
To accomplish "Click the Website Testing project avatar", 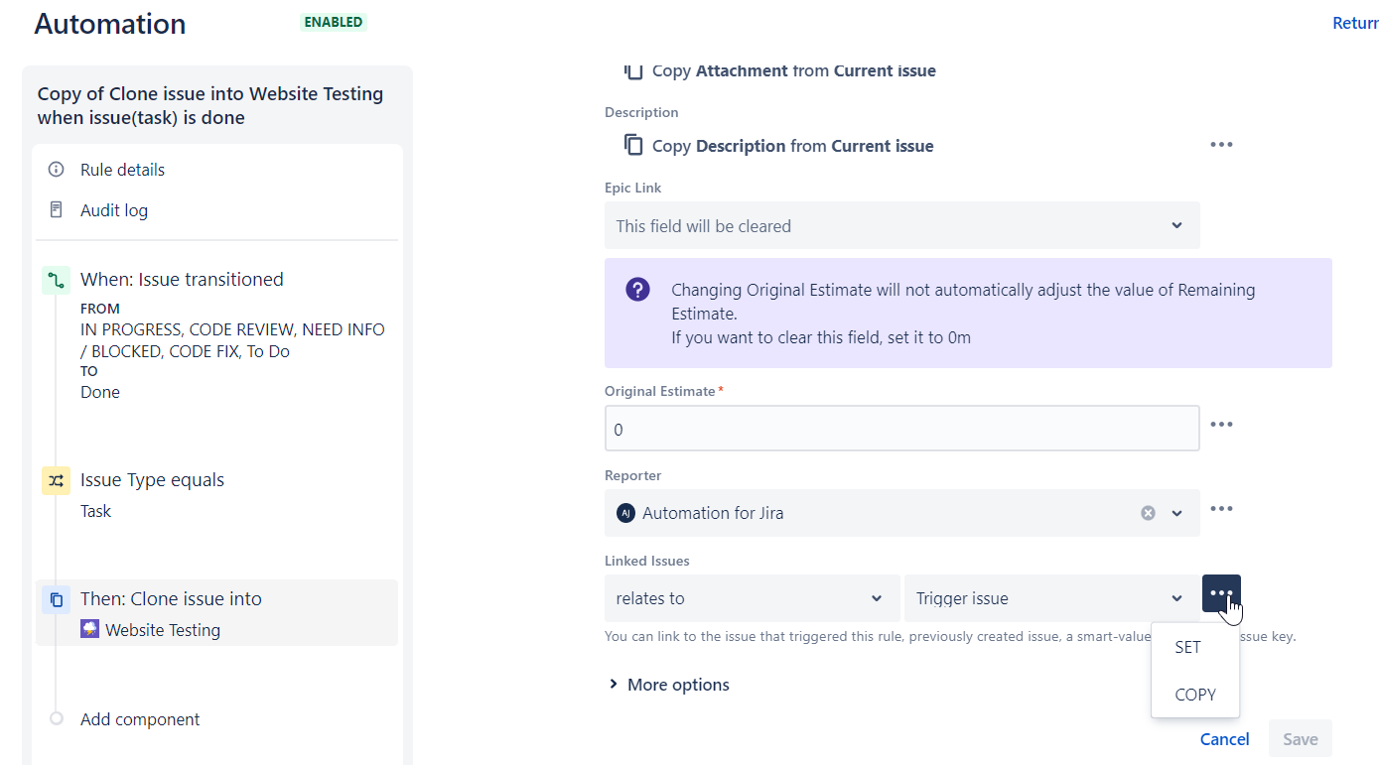I will pos(89,629).
